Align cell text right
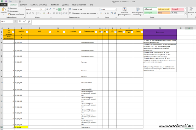Image resolution: width=196 pixels, height=130 pixels. [x=60, y=13]
